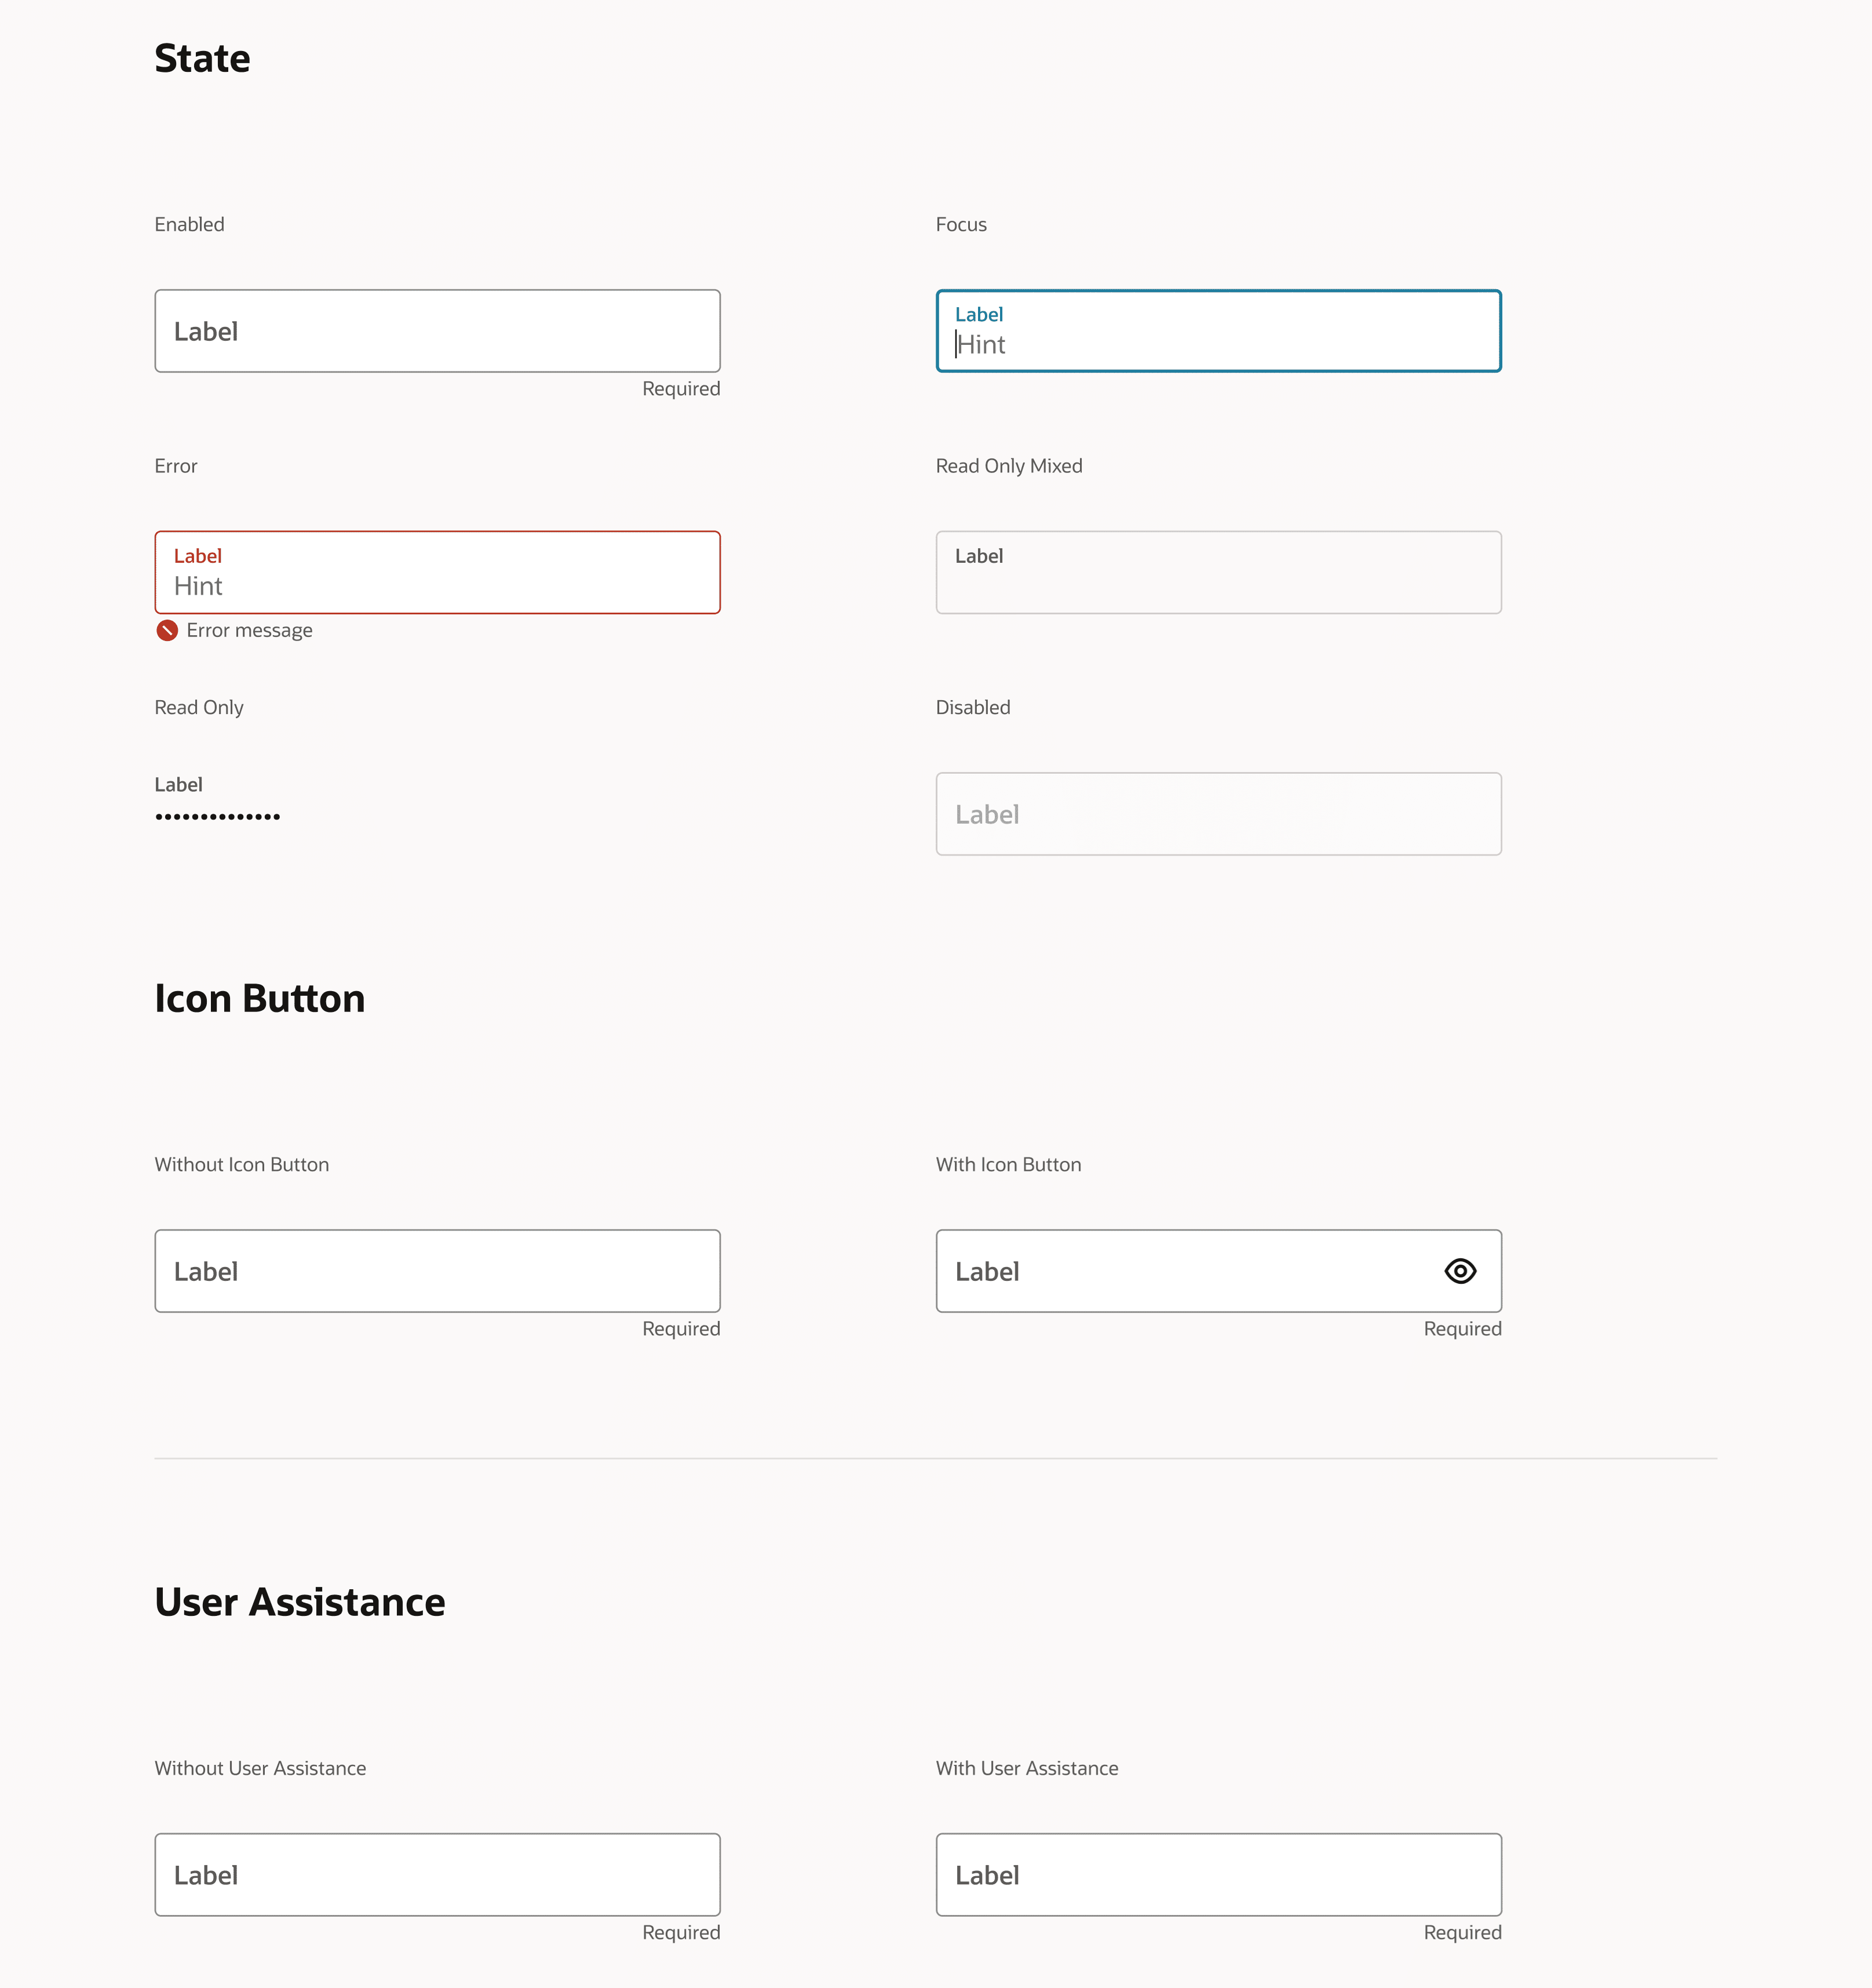Click the Without Icon Button Label input
Screen dimensions: 1872x1988
(437, 1271)
